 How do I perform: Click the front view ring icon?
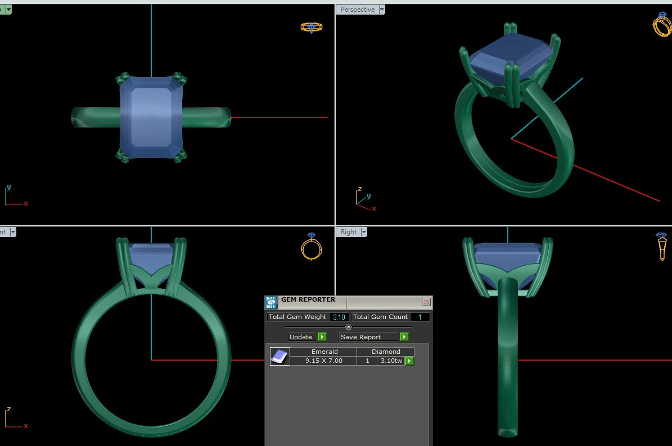click(x=312, y=247)
